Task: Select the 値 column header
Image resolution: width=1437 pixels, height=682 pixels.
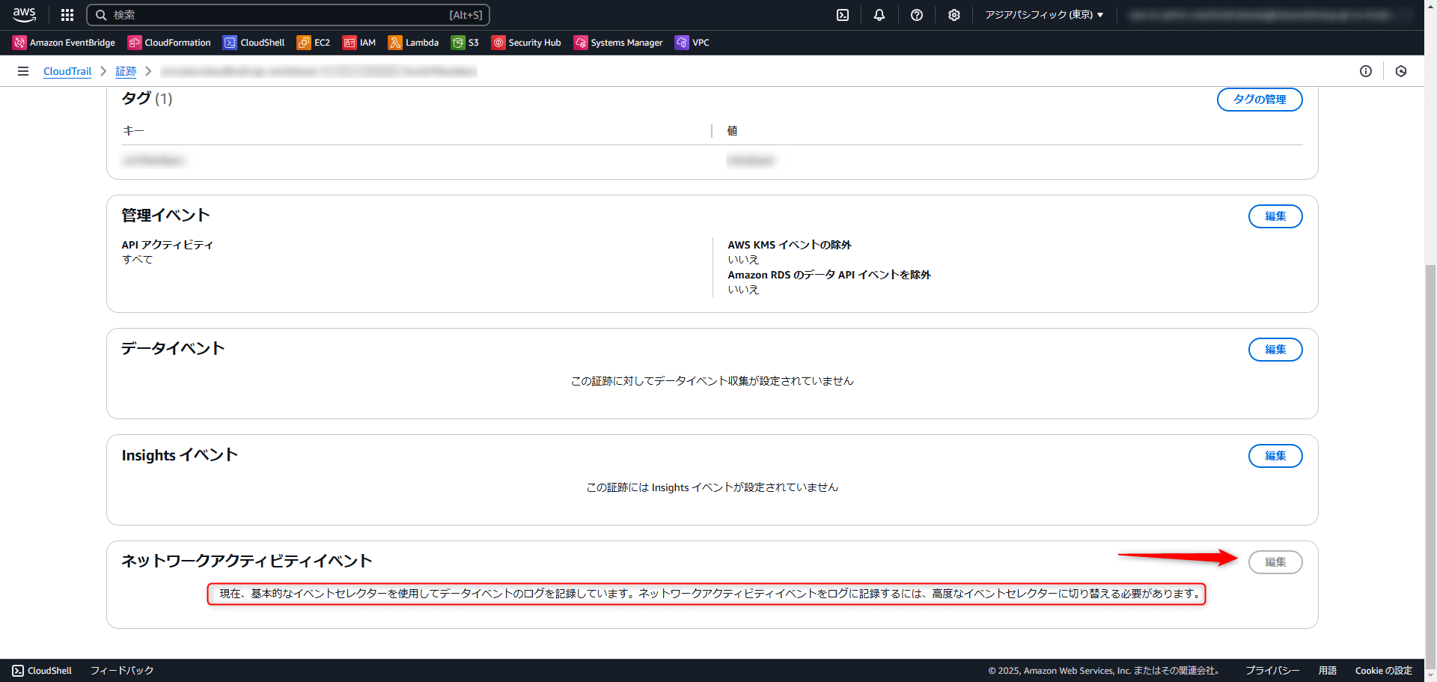Action: 733,131
